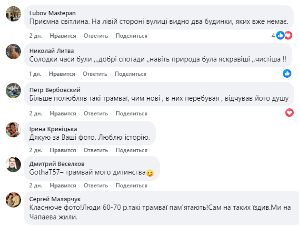Open Дмитрий Веселков's avatar
The width and height of the screenshot is (299, 227).
(x=13, y=165)
